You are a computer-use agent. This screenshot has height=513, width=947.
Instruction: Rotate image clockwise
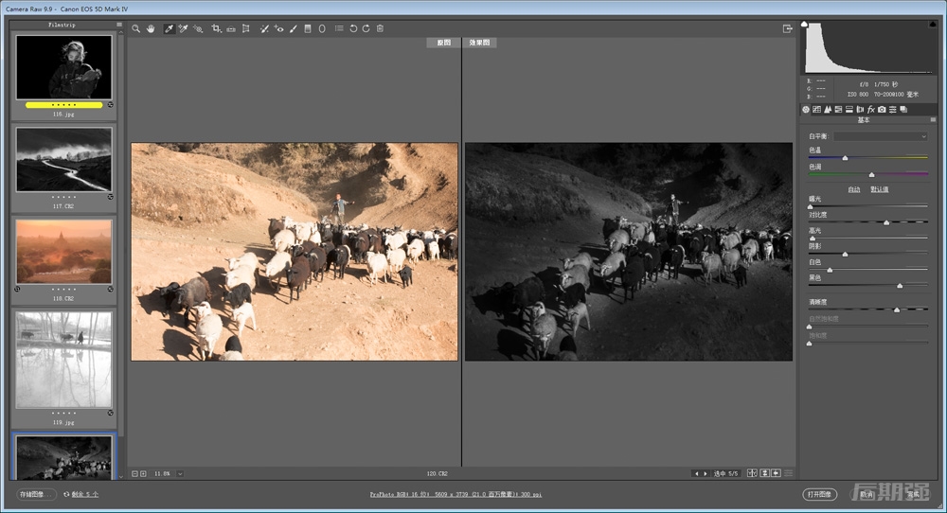click(366, 28)
